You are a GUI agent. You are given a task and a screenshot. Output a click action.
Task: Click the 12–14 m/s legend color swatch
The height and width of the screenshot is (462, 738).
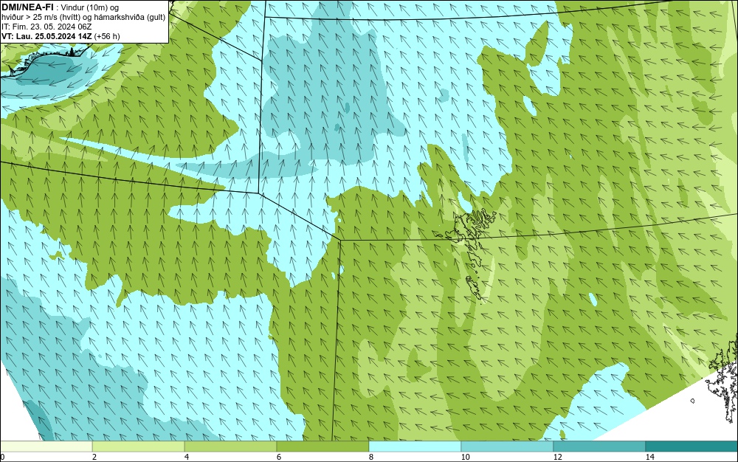tap(599, 447)
